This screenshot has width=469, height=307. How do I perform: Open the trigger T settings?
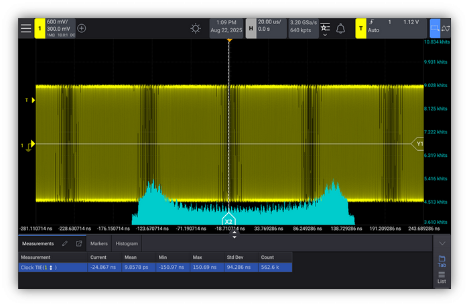[x=360, y=28]
